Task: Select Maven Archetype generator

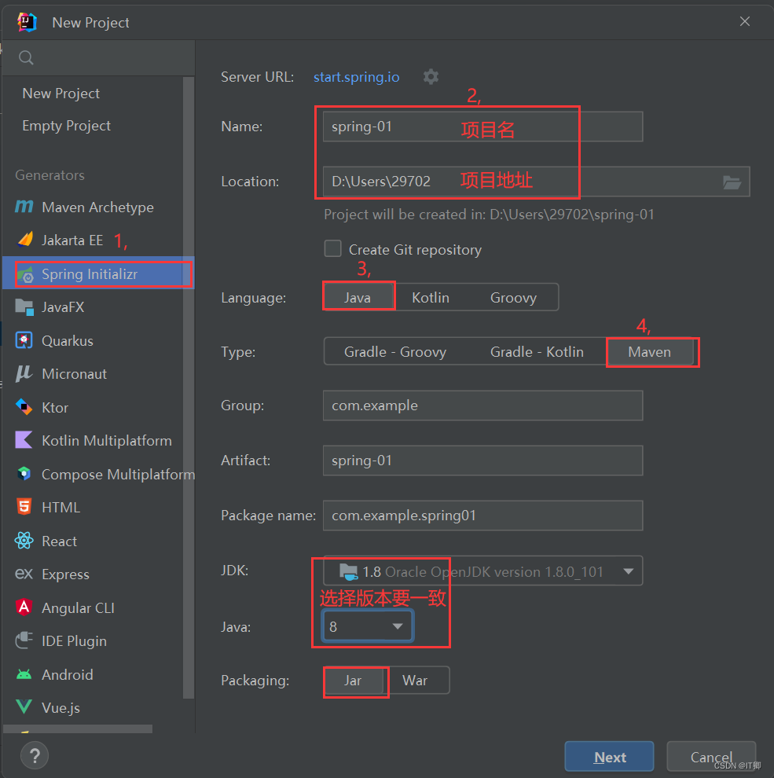Action: [x=97, y=207]
